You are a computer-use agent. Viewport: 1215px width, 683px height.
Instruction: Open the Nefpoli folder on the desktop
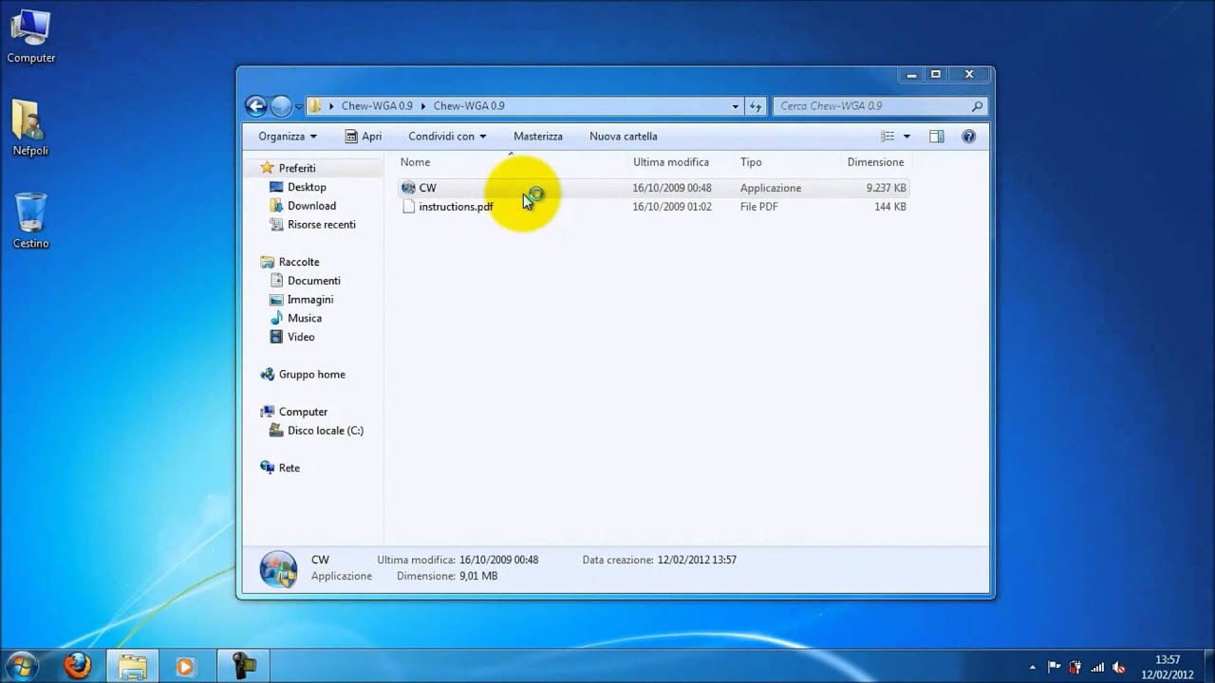click(30, 128)
